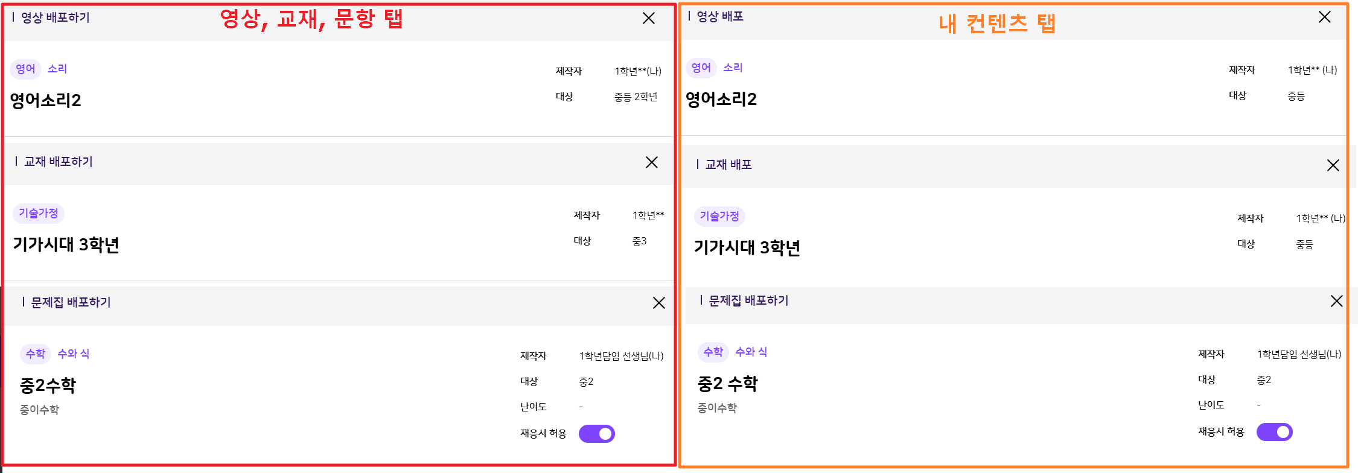The image size is (1358, 473).
Task: Click the 기술가정 tag under 교재 배포하기
Action: (x=38, y=213)
